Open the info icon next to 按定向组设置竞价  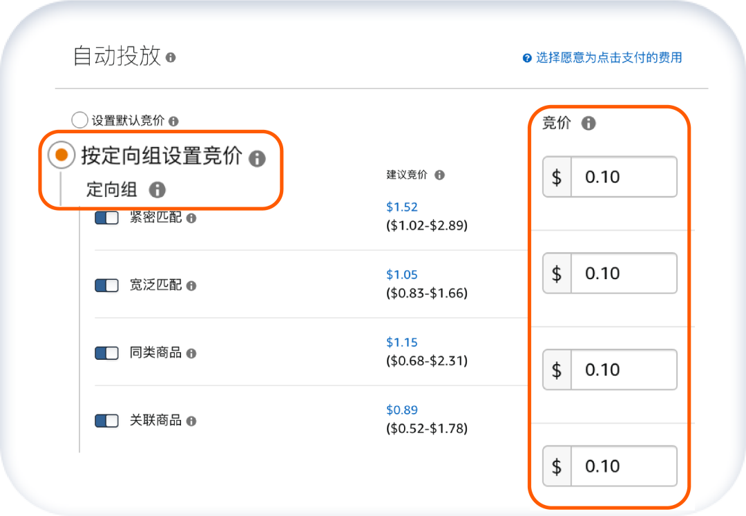[x=258, y=159]
